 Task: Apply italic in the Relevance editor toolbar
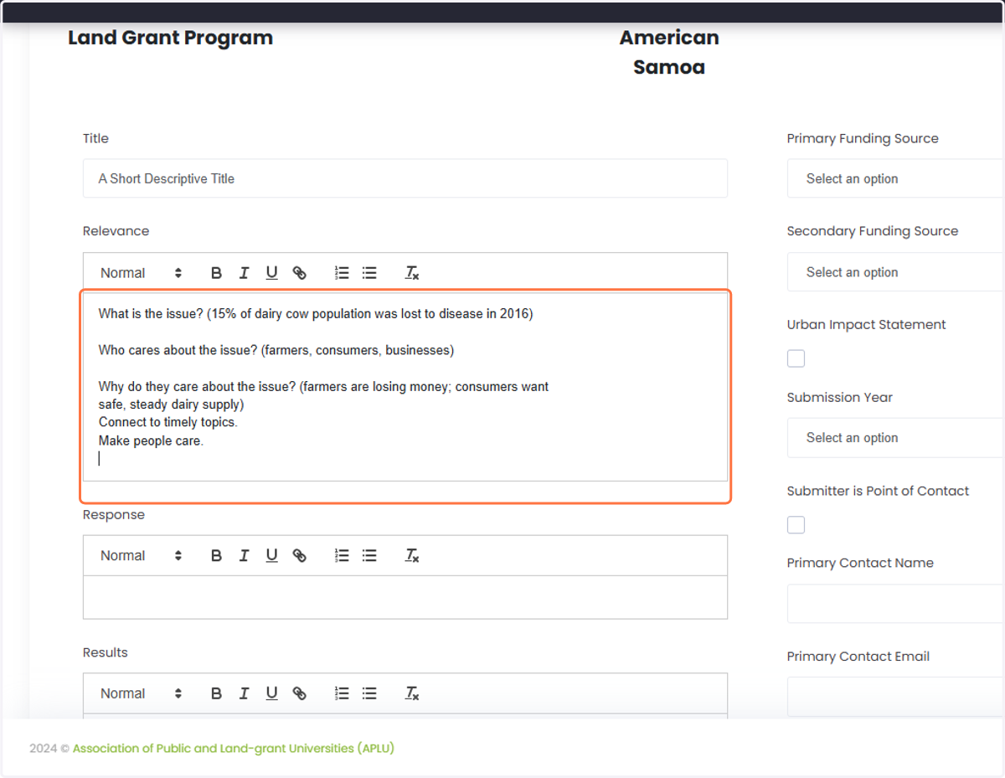pyautogui.click(x=244, y=273)
